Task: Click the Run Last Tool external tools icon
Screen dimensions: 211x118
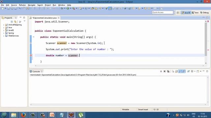Action: (x=74, y=9)
